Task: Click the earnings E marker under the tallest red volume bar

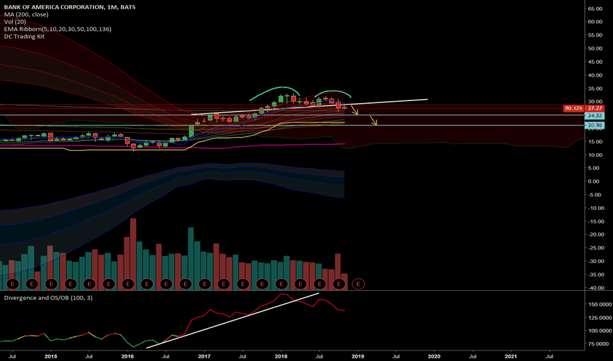Action: [128, 284]
